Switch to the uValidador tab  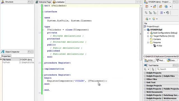coord(59,2)
